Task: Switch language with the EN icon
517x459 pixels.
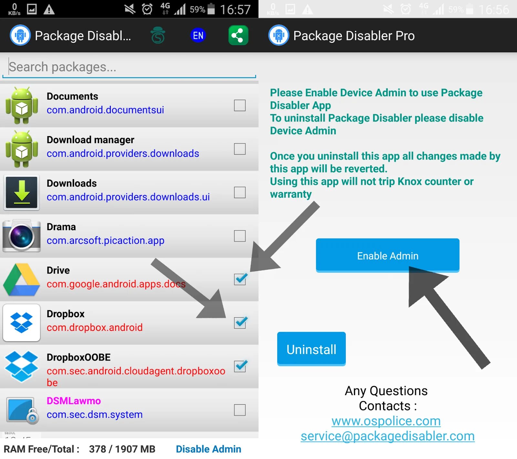Action: [x=198, y=35]
